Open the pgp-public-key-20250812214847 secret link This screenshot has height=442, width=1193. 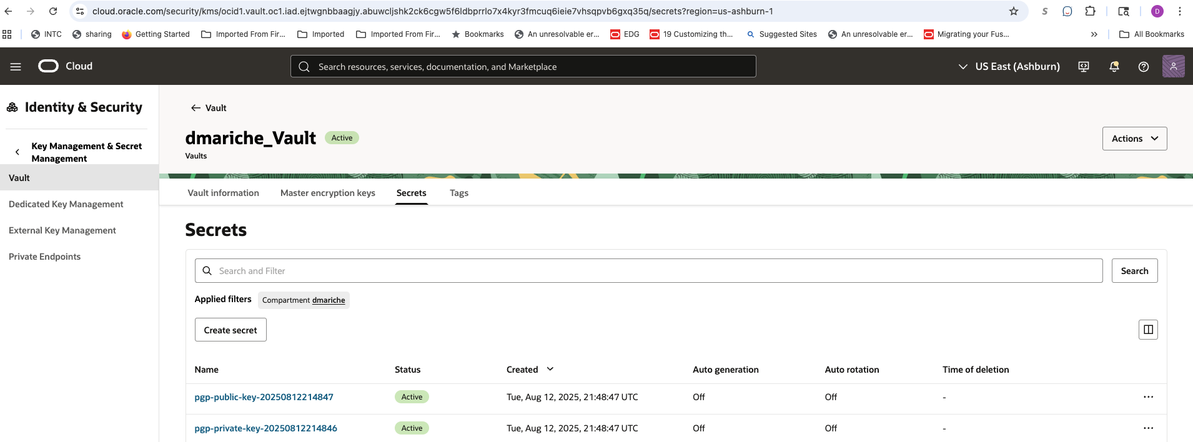click(x=264, y=397)
